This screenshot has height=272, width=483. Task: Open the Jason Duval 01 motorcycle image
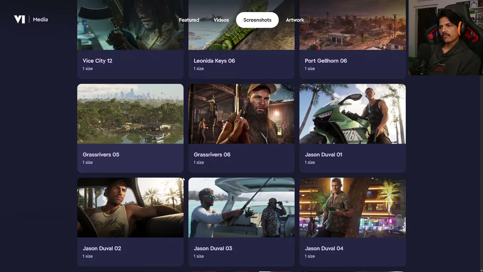coord(352,114)
